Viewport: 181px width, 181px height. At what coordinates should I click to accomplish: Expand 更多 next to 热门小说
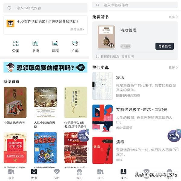[173, 67]
